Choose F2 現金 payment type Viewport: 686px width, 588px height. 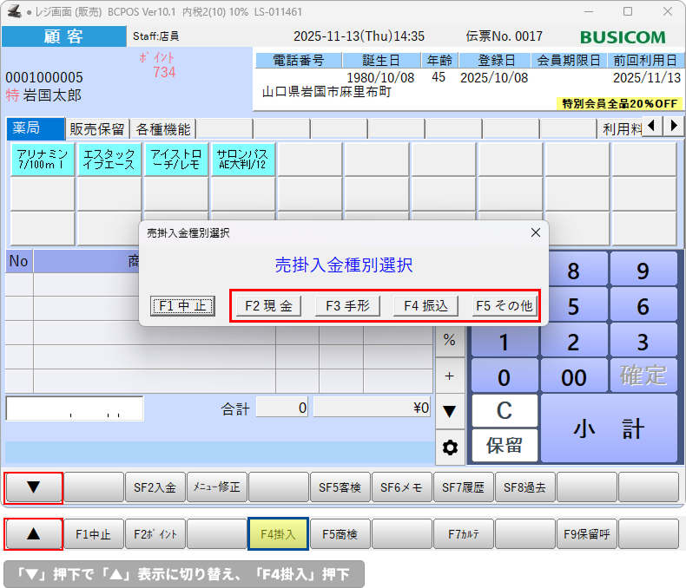[x=268, y=306]
